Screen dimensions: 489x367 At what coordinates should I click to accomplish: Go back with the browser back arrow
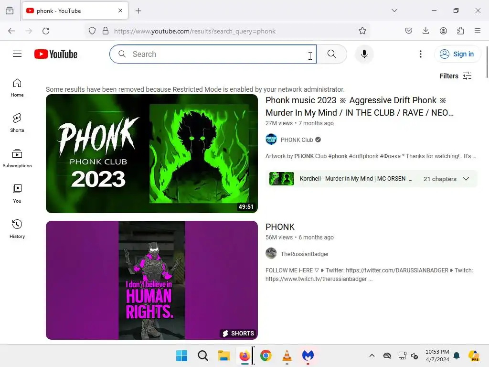click(11, 31)
